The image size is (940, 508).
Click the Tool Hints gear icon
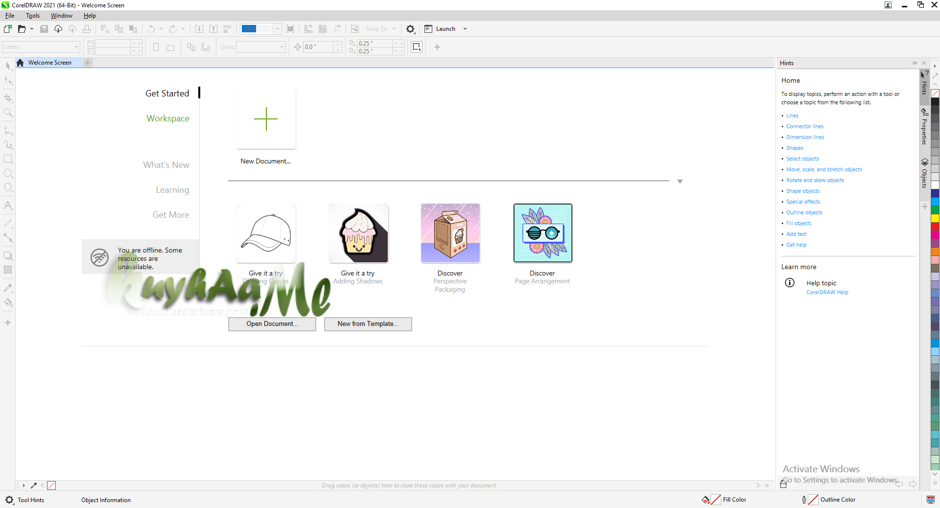pos(9,500)
